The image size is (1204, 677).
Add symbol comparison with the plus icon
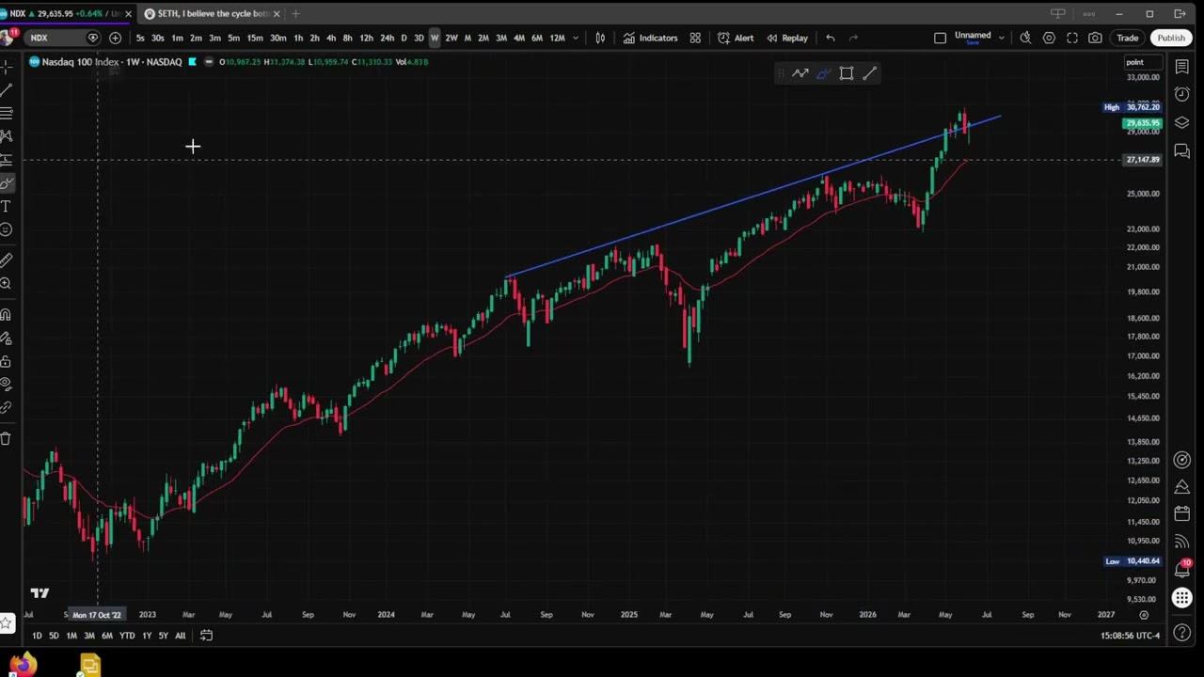tap(115, 38)
